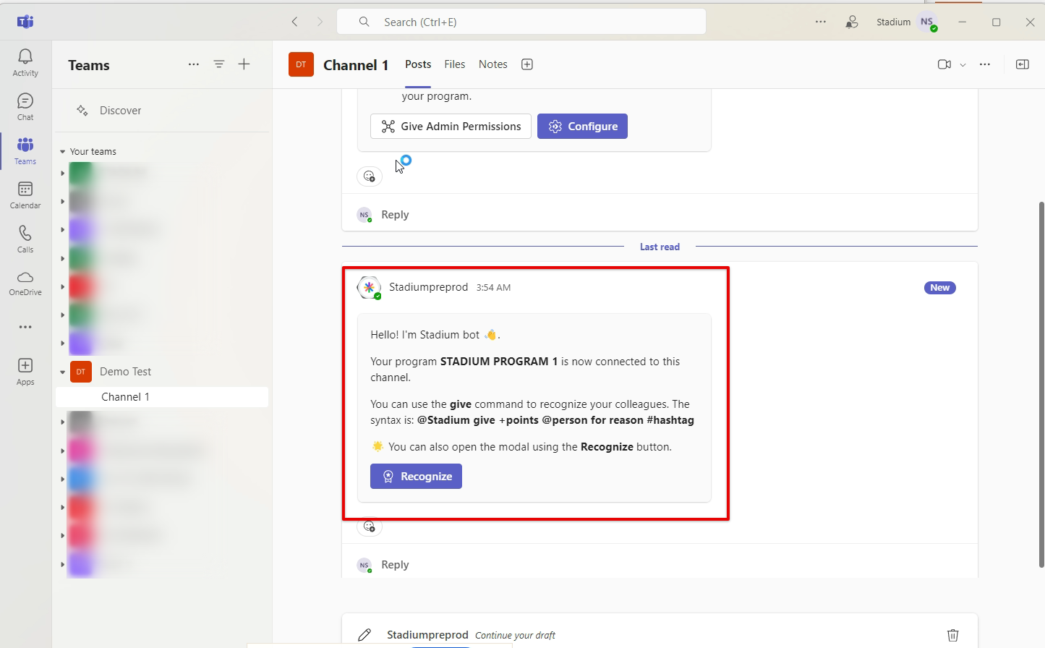Reply to the Stadium bot greeting thread

pyautogui.click(x=395, y=565)
